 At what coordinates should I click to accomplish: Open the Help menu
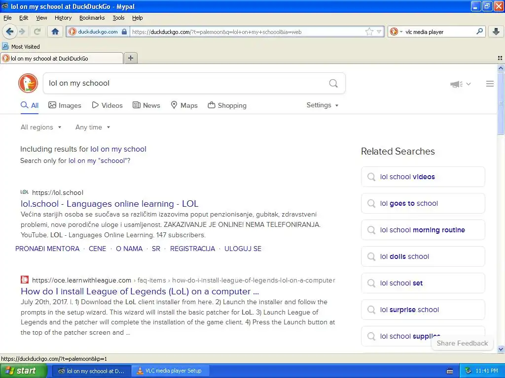click(137, 18)
